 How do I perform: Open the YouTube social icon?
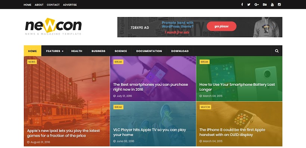click(272, 4)
